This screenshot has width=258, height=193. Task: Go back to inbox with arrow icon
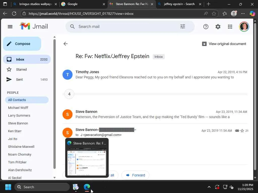point(66,44)
